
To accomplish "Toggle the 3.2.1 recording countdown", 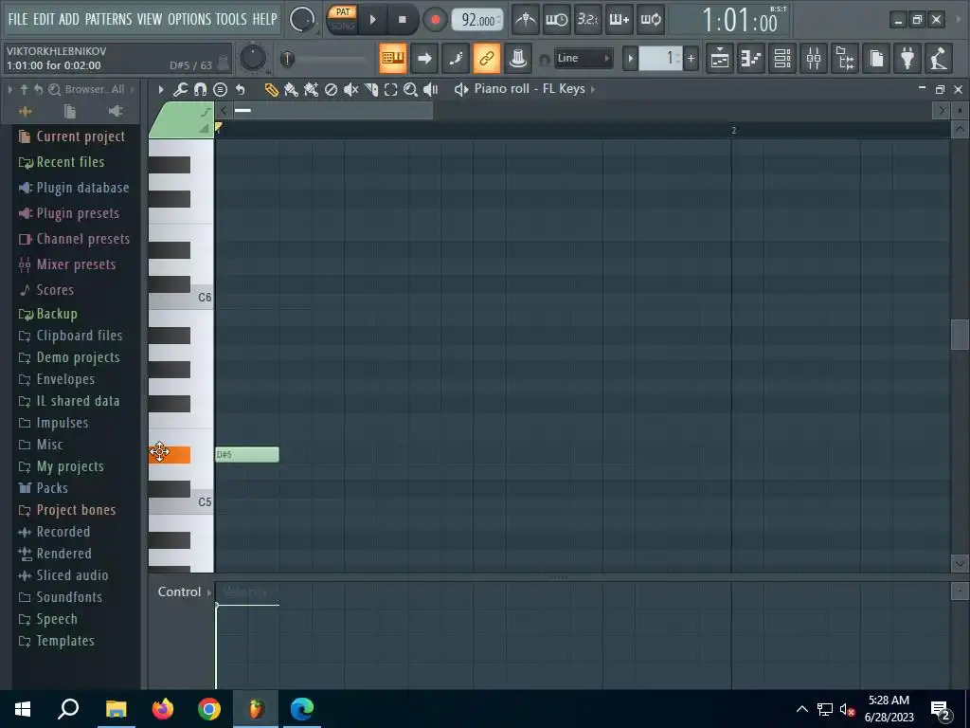I will pyautogui.click(x=587, y=19).
